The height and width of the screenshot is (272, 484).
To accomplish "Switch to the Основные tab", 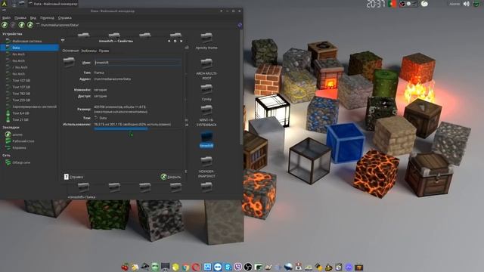I will (x=70, y=51).
